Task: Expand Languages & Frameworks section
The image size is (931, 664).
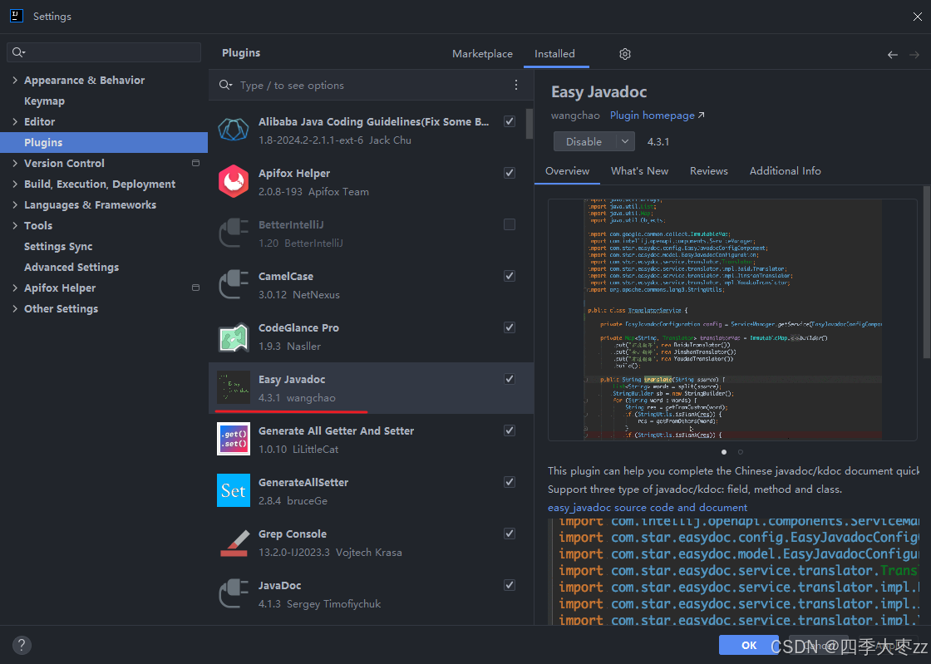Action: coord(15,204)
